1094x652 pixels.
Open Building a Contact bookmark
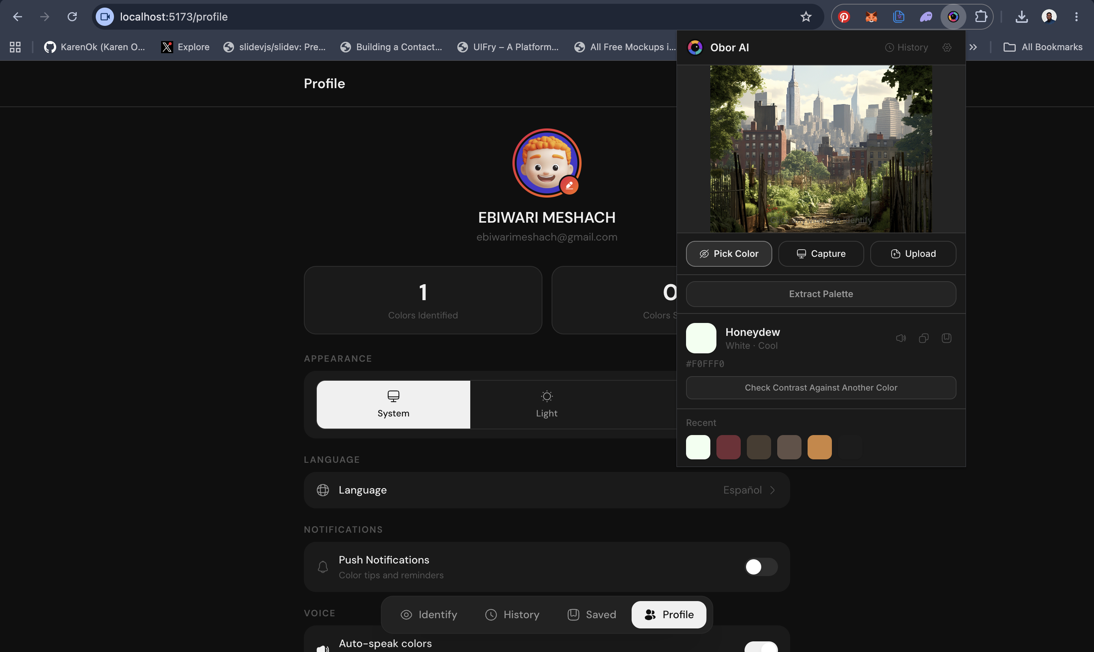coord(391,47)
